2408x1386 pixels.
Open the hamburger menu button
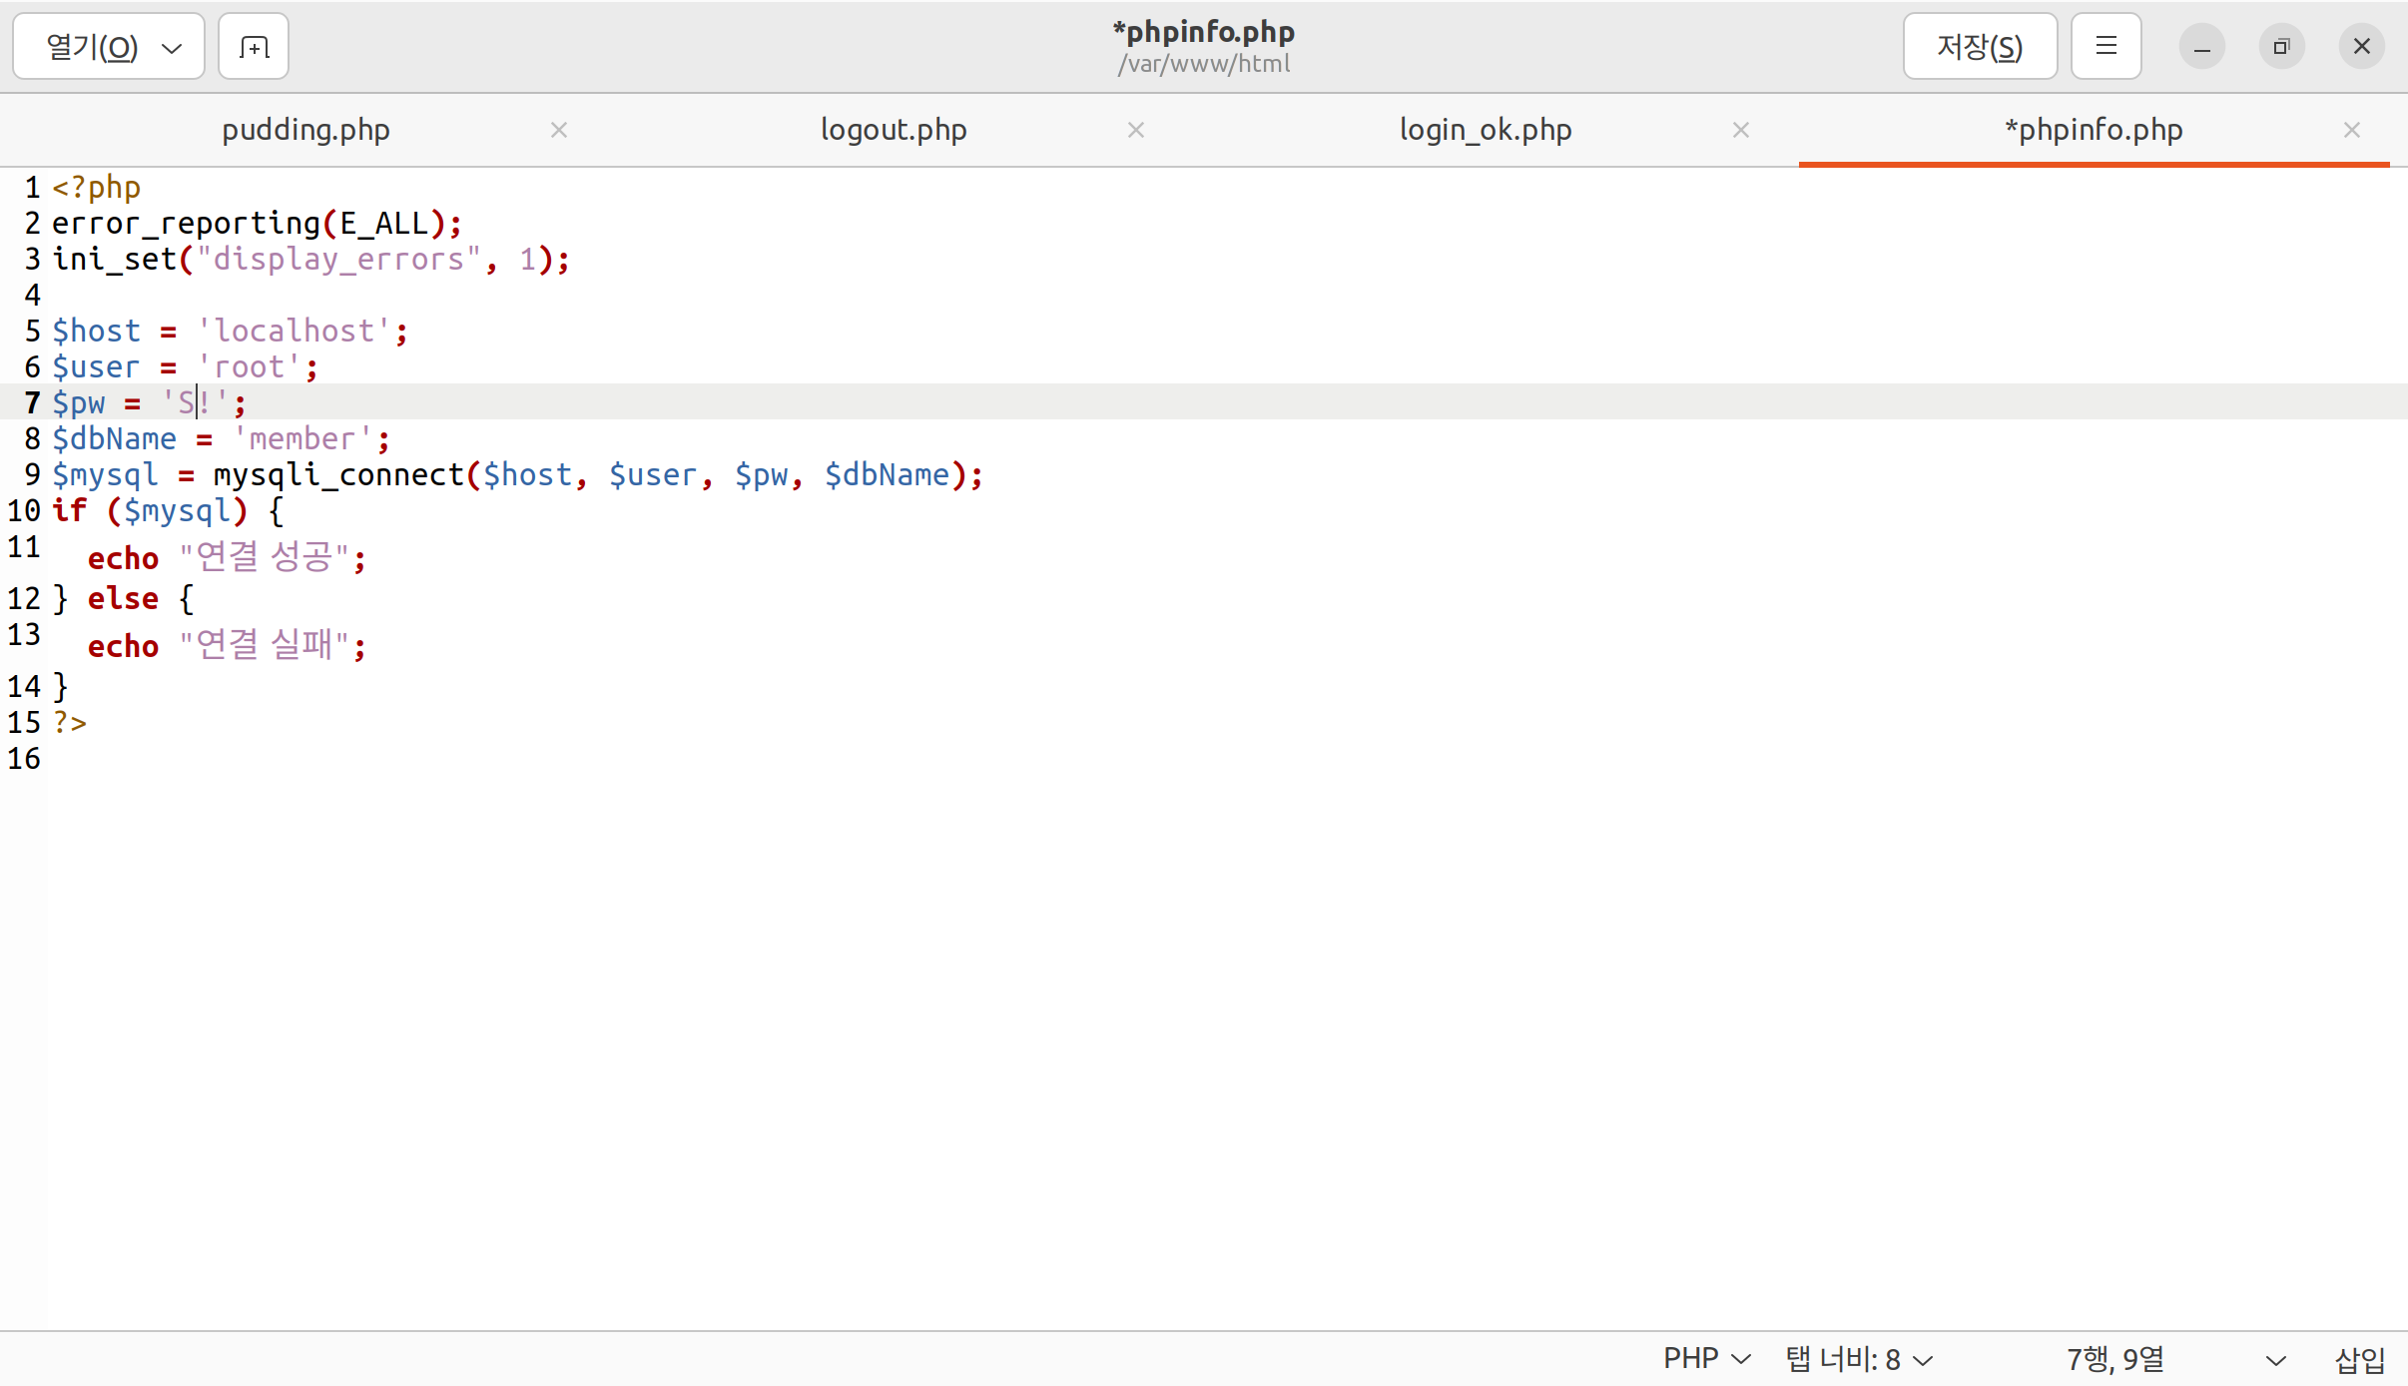(x=2106, y=47)
